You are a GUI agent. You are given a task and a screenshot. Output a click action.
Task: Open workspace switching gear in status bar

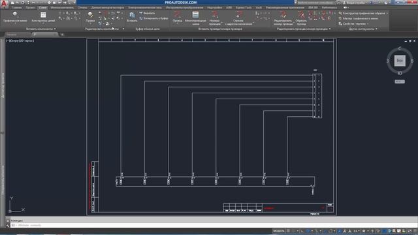364,230
